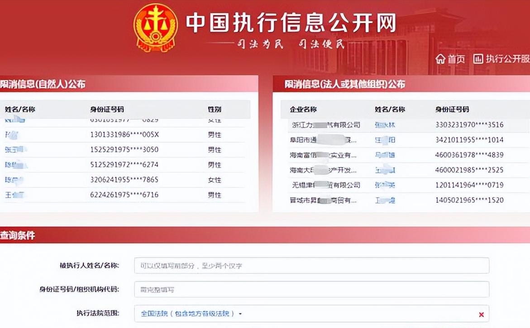Open name link for ID 3206241955****7865

click(x=14, y=180)
